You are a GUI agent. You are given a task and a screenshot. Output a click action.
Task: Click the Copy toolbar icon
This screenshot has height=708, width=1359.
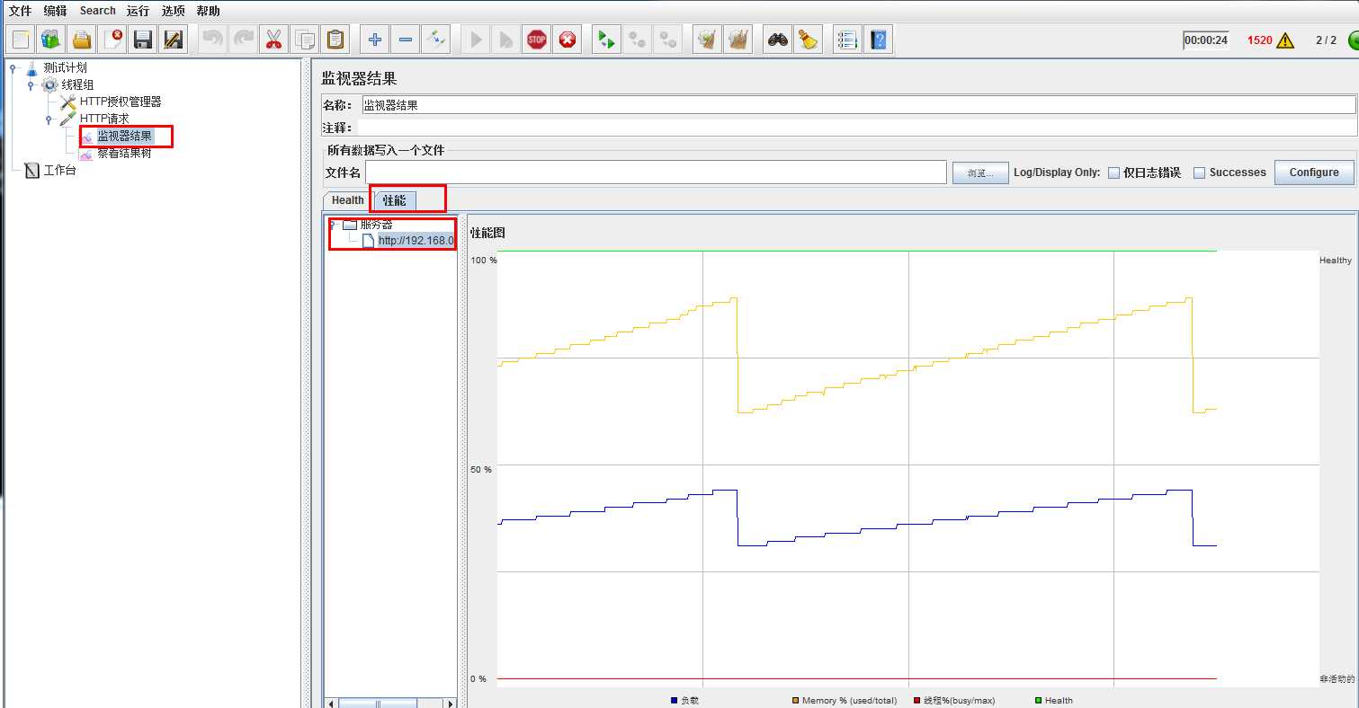pyautogui.click(x=305, y=40)
